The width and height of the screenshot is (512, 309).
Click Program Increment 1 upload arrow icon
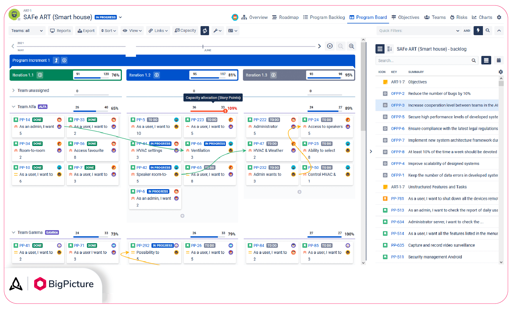(x=56, y=60)
